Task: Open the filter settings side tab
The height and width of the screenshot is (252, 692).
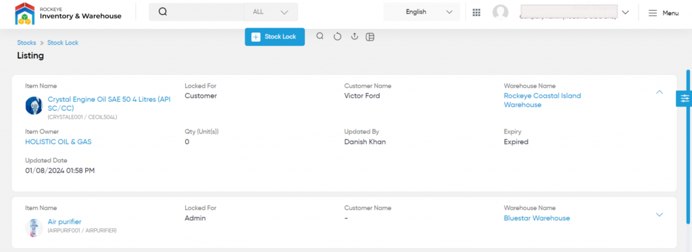Action: coord(685,98)
